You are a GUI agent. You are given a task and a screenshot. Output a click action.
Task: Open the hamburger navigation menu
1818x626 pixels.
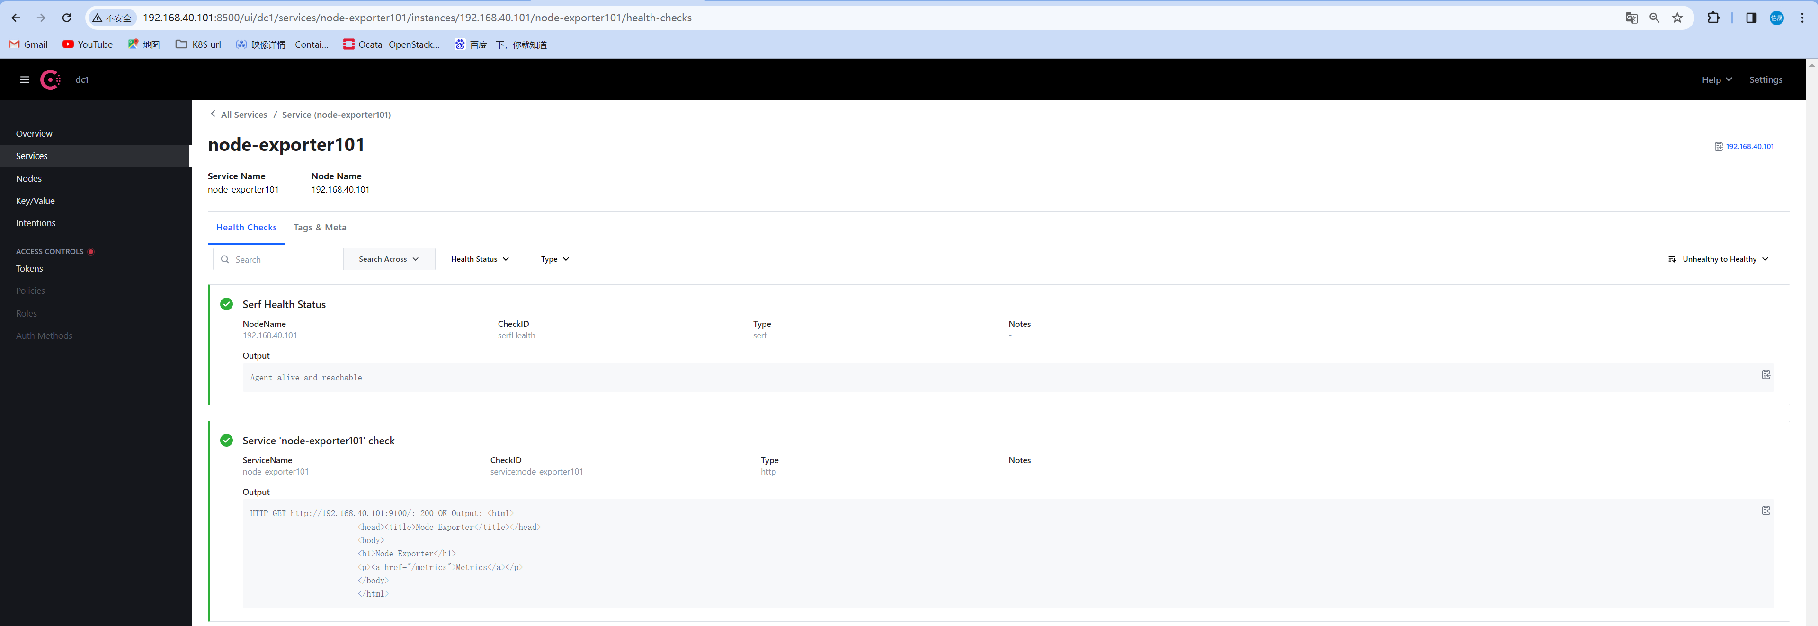pyautogui.click(x=24, y=79)
